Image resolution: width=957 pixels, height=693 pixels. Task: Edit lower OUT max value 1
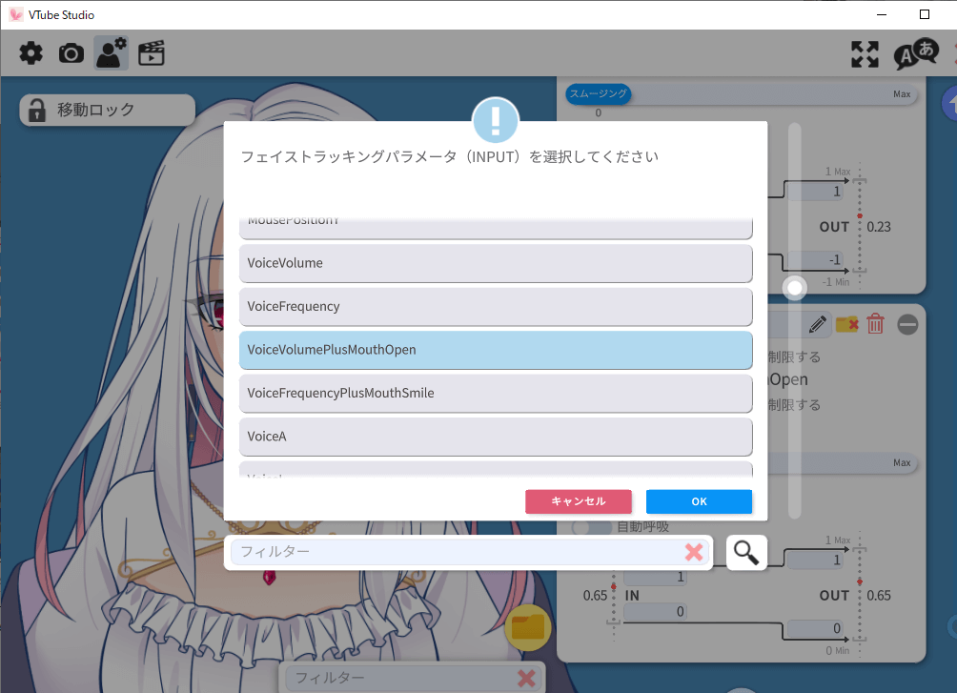pos(815,560)
